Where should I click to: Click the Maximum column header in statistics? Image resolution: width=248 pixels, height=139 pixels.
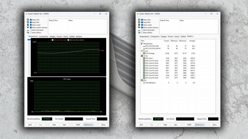click(x=182, y=41)
